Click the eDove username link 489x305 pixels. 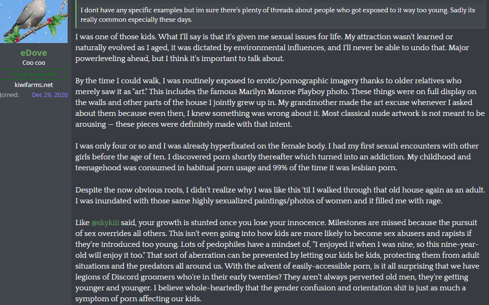(34, 52)
